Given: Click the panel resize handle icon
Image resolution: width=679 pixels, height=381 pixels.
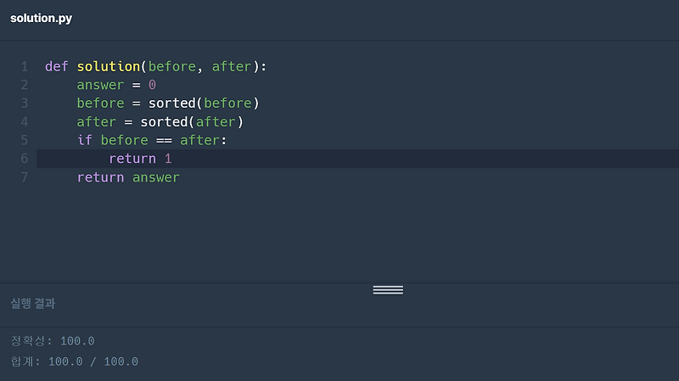Looking at the screenshot, I should (x=388, y=290).
